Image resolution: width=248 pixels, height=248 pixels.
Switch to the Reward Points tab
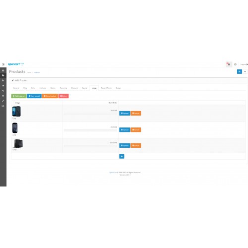coord(106,88)
